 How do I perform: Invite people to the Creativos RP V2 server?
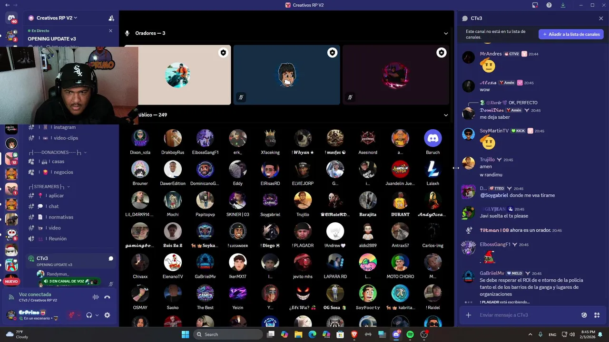111,18
